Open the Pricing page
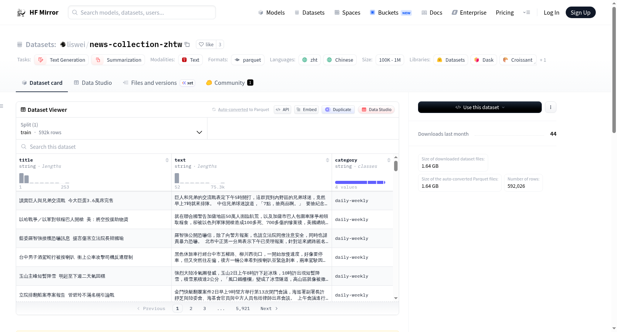 pyautogui.click(x=505, y=12)
